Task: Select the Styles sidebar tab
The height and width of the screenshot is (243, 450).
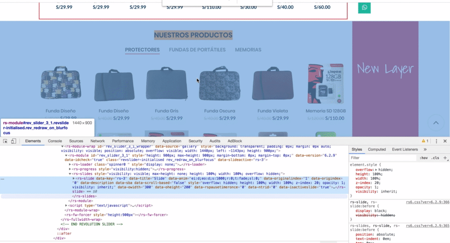Action: click(357, 149)
